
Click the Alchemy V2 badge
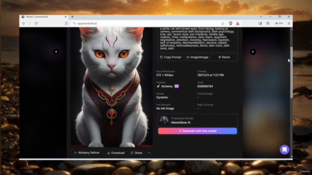pyautogui.click(x=176, y=86)
